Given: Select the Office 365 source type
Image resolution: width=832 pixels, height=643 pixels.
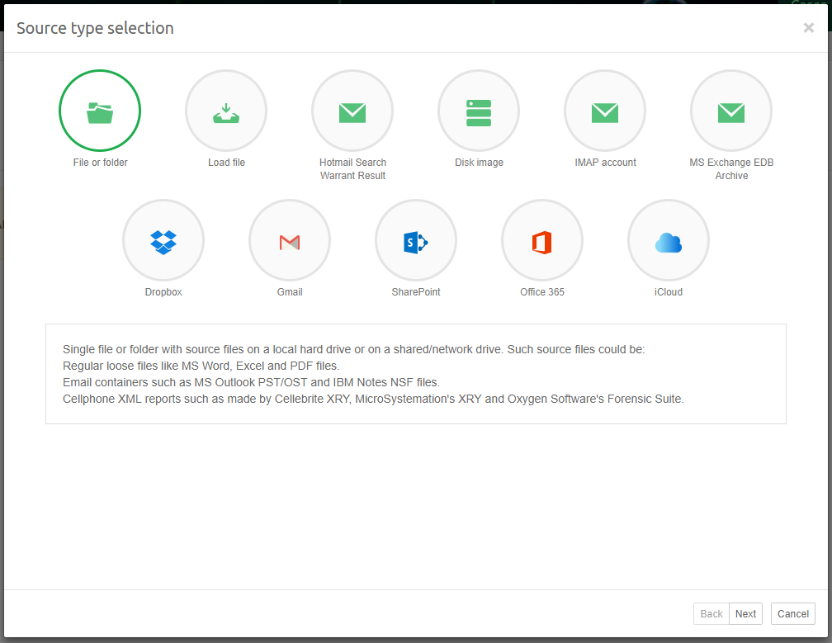Looking at the screenshot, I should click(542, 240).
